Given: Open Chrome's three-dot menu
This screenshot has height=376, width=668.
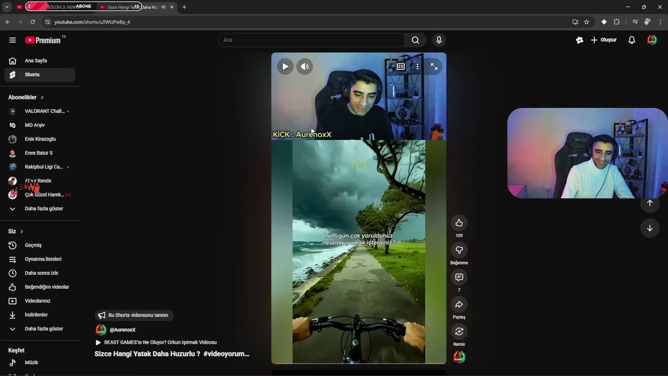Looking at the screenshot, I should pos(661,22).
